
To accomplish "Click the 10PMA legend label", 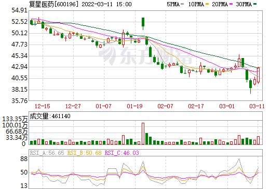I will tap(196, 4).
